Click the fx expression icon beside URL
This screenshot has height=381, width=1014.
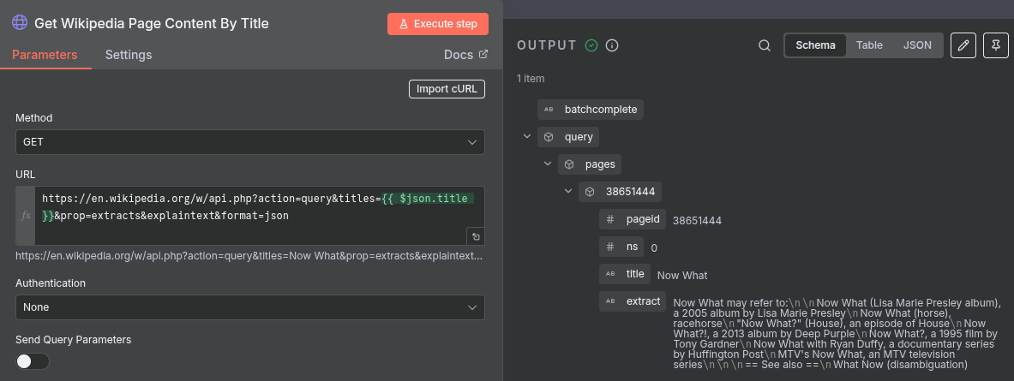[x=26, y=216]
